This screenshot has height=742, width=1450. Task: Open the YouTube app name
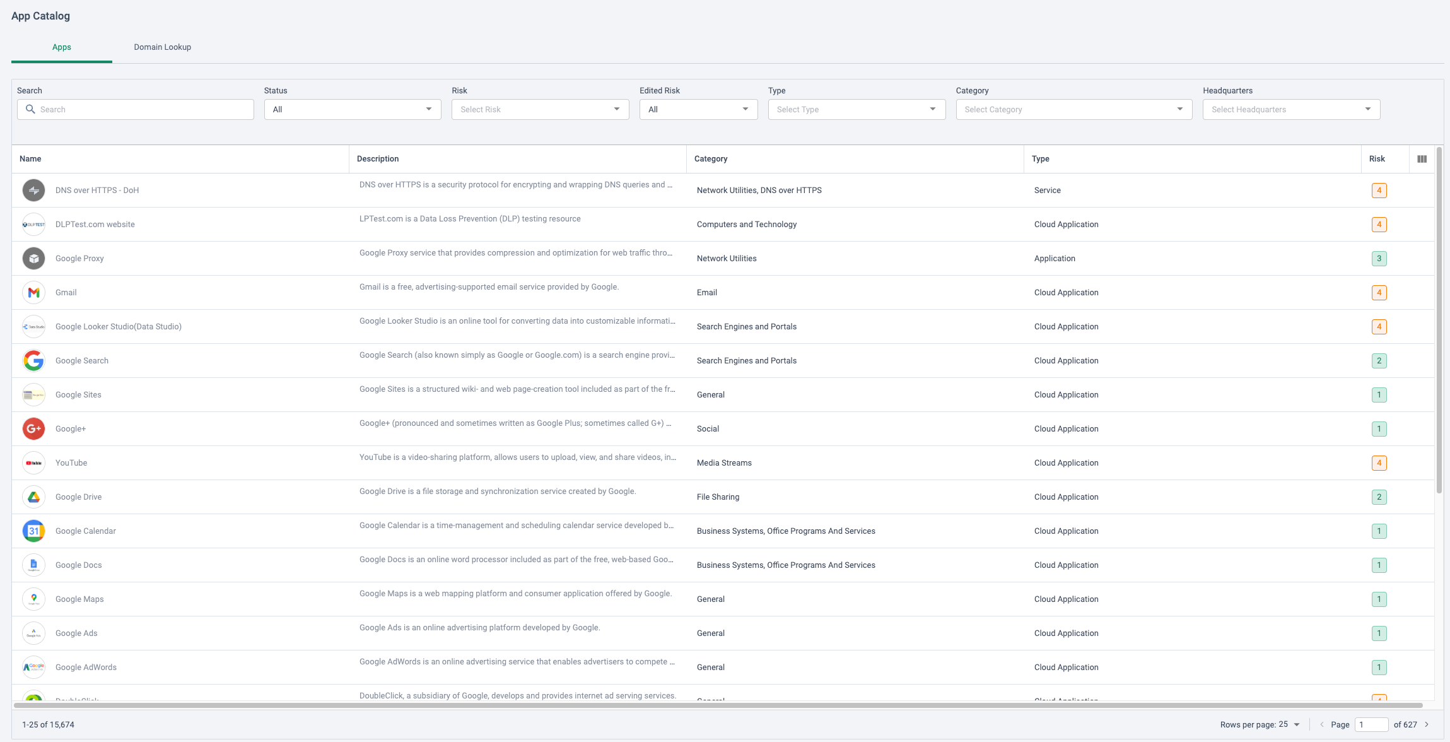coord(71,463)
